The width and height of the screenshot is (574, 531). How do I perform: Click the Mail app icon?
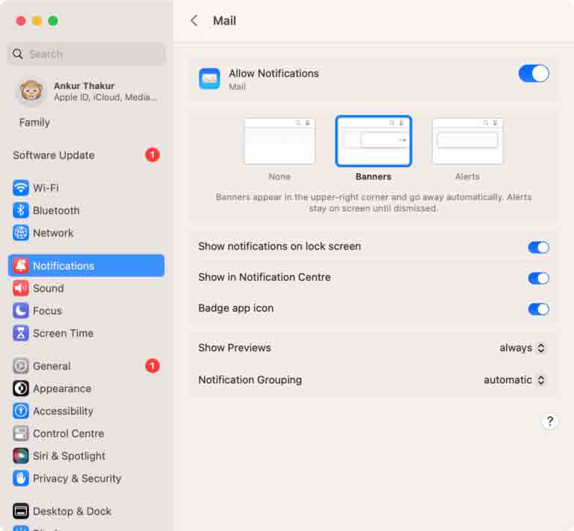(209, 78)
